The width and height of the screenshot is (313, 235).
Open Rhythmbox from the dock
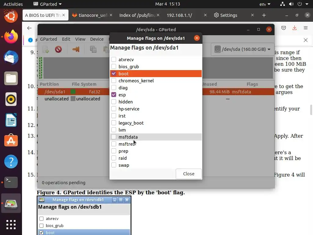tap(11, 99)
